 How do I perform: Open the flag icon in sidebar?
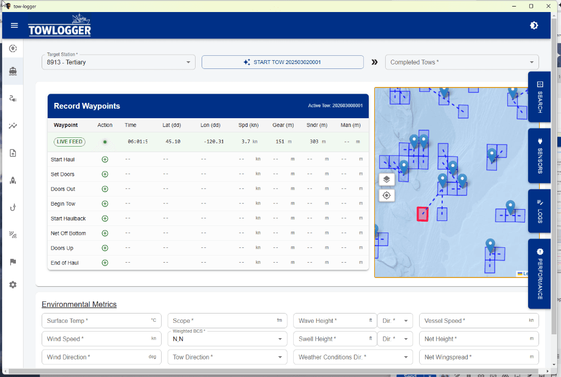click(13, 262)
